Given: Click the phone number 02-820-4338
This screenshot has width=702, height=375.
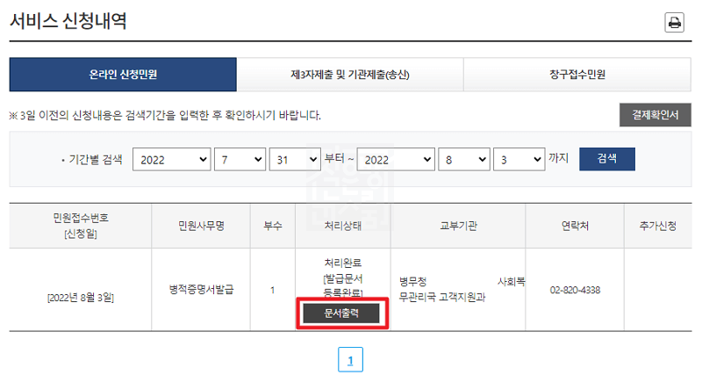Looking at the screenshot, I should pos(575,290).
